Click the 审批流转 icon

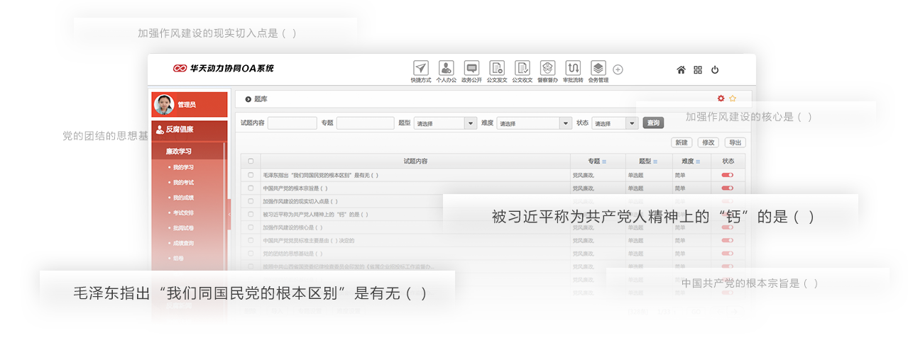(573, 69)
